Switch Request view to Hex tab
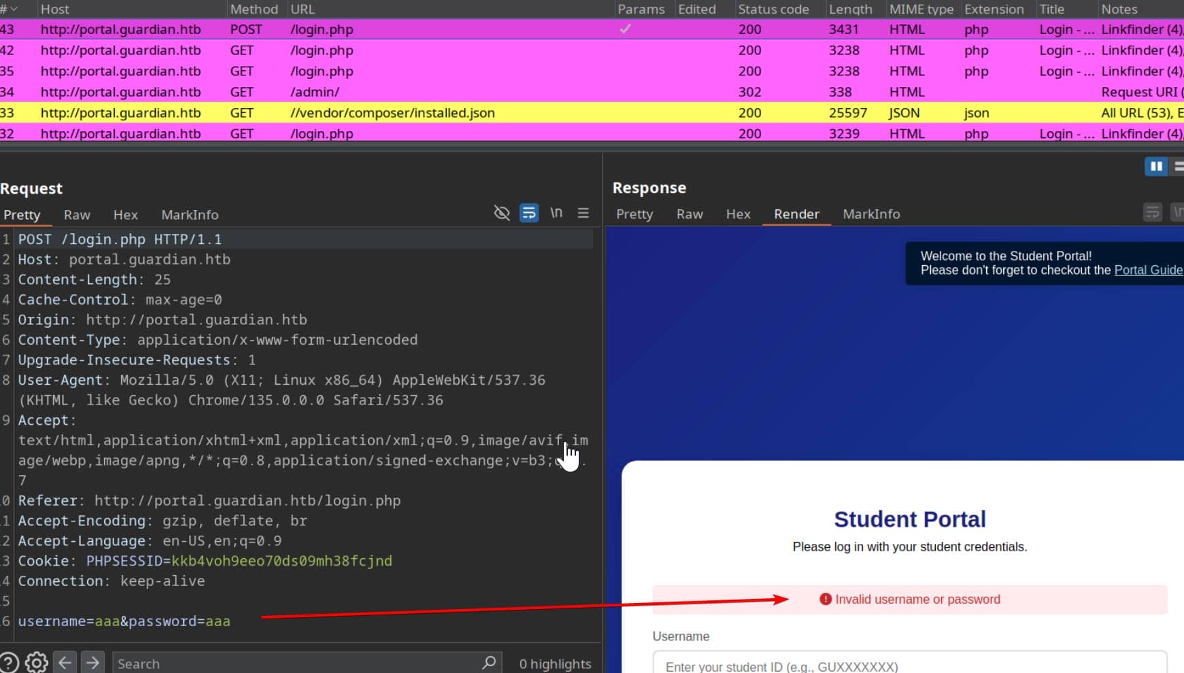 (x=126, y=215)
